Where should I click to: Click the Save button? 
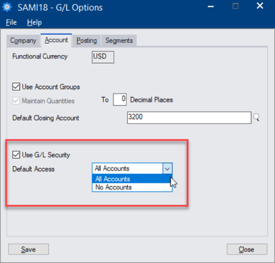[x=29, y=249]
